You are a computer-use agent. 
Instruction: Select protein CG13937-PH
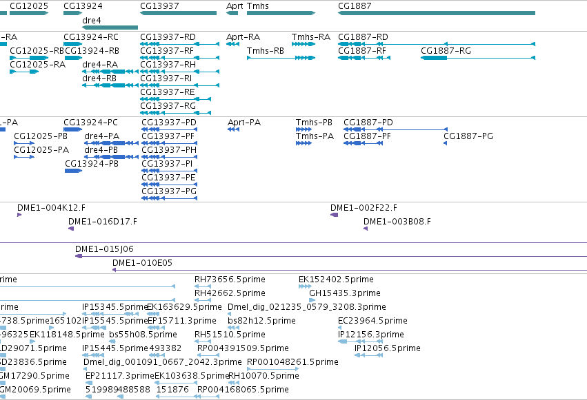170,157
